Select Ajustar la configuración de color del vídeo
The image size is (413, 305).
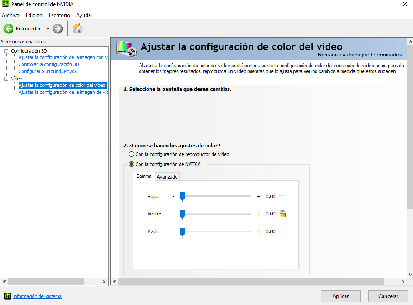[x=62, y=85]
